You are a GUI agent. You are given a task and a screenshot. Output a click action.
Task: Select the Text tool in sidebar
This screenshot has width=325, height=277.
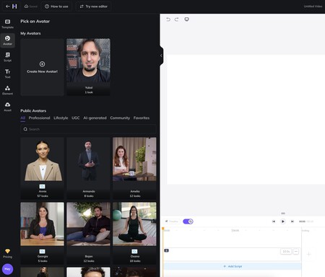[x=7, y=74]
